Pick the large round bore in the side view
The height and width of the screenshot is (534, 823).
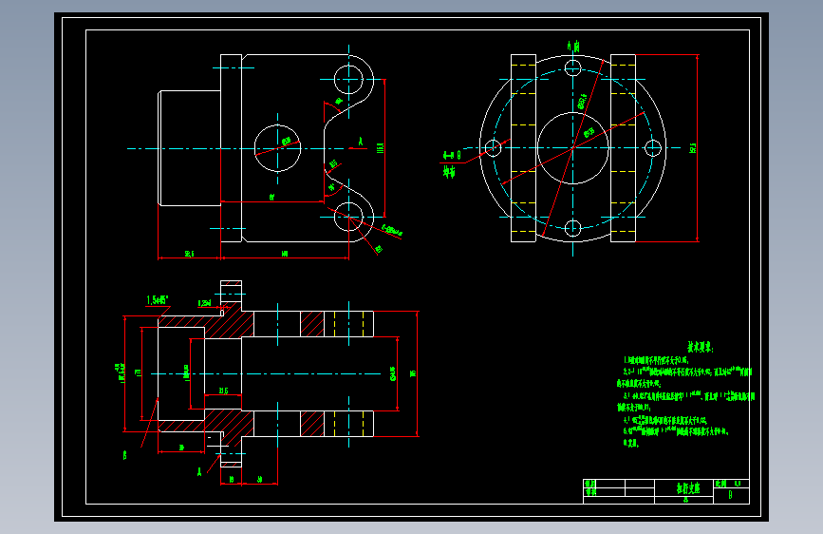click(x=278, y=148)
